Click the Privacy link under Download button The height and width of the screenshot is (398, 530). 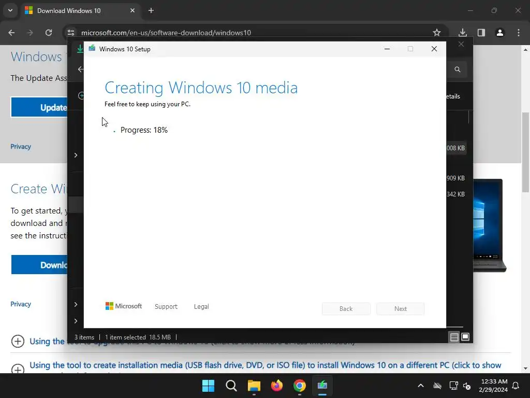[21, 304]
